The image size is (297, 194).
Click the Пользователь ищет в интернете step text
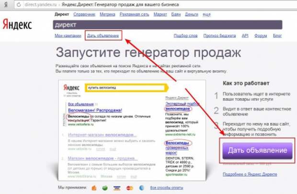[x=256, y=97]
